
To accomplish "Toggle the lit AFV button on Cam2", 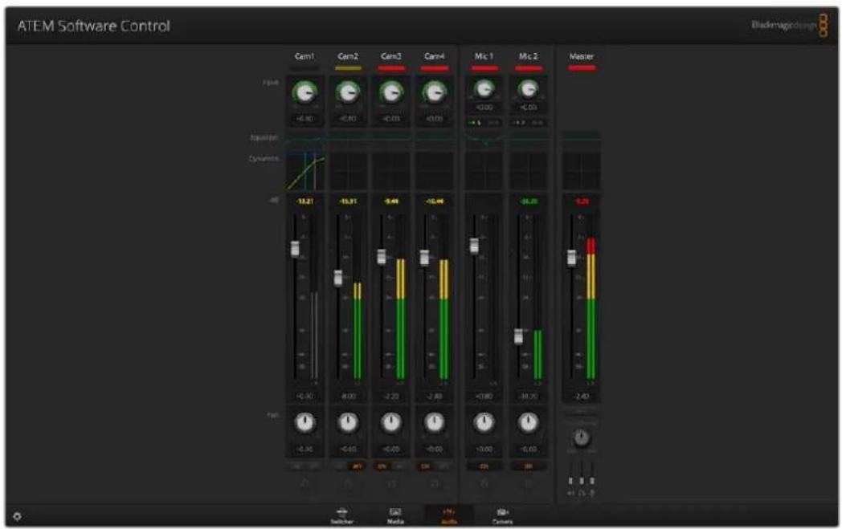I will (x=357, y=466).
